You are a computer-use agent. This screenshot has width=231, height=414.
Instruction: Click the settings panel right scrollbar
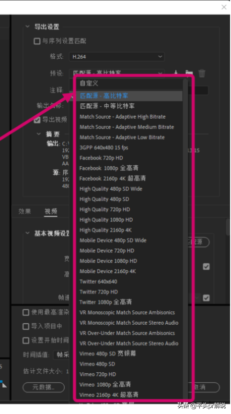(228, 227)
